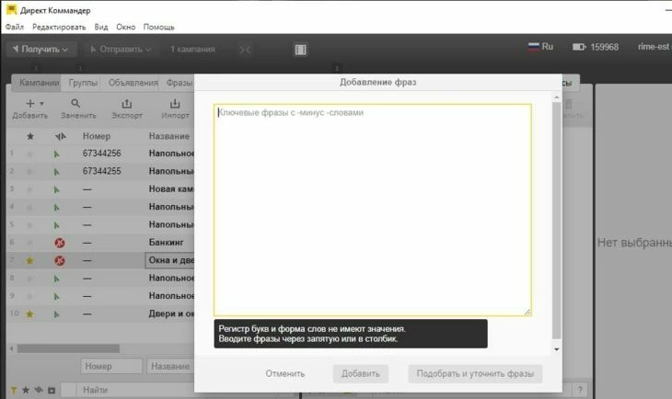The image size is (672, 399).
Task: Click the question mark help button
Action: click(580, 390)
